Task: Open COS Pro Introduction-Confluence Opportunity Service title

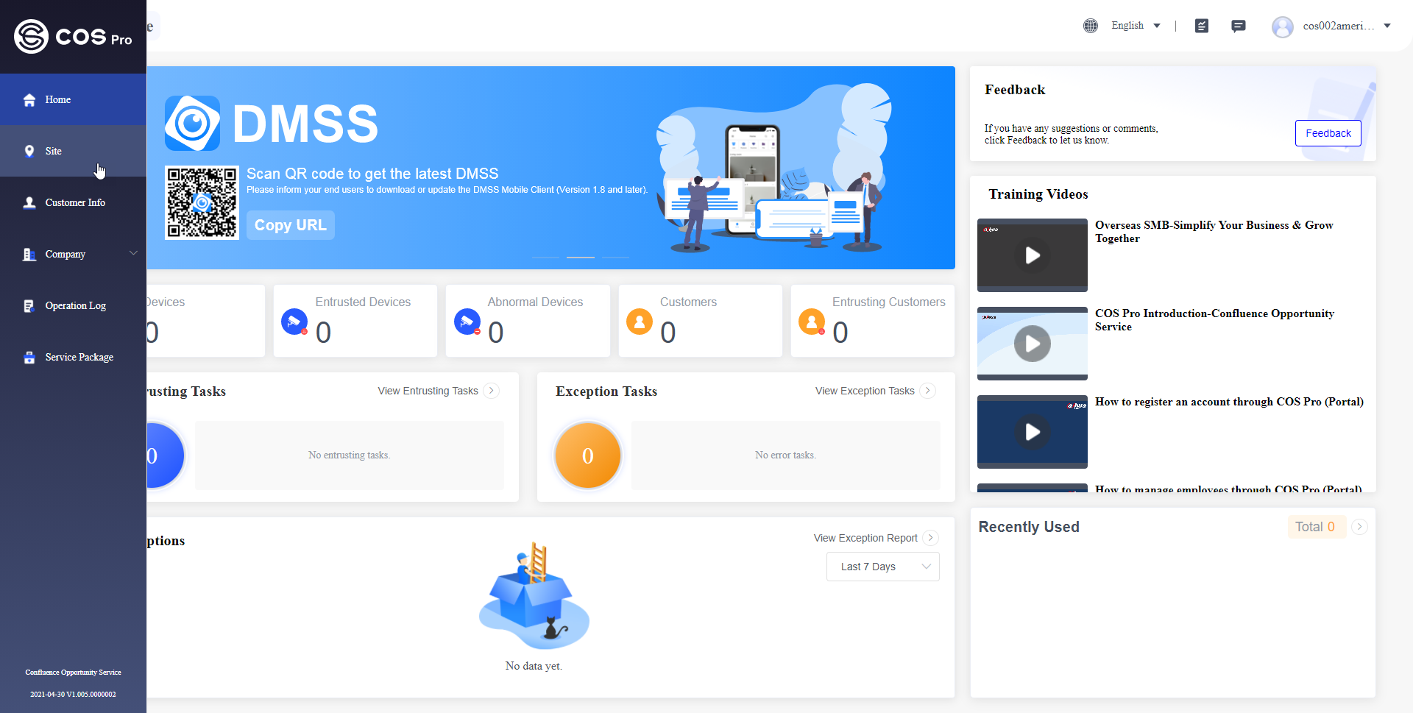Action: 1215,320
